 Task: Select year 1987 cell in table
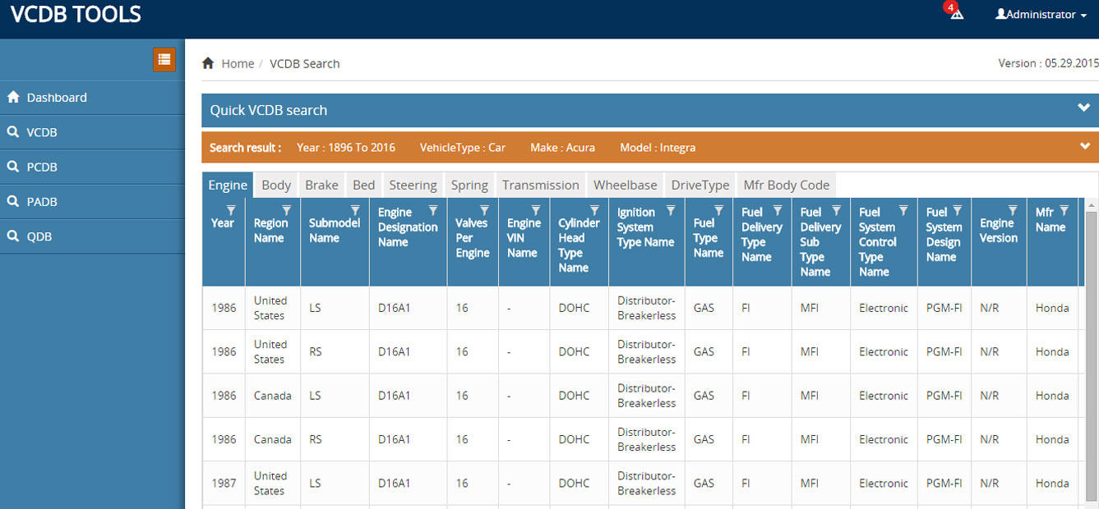[224, 483]
